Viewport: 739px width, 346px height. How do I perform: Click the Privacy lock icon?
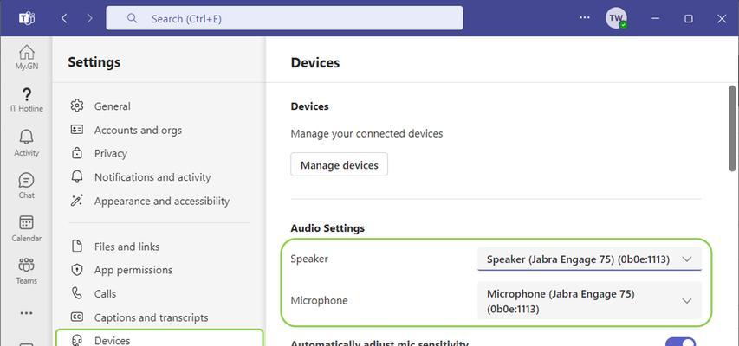(77, 153)
